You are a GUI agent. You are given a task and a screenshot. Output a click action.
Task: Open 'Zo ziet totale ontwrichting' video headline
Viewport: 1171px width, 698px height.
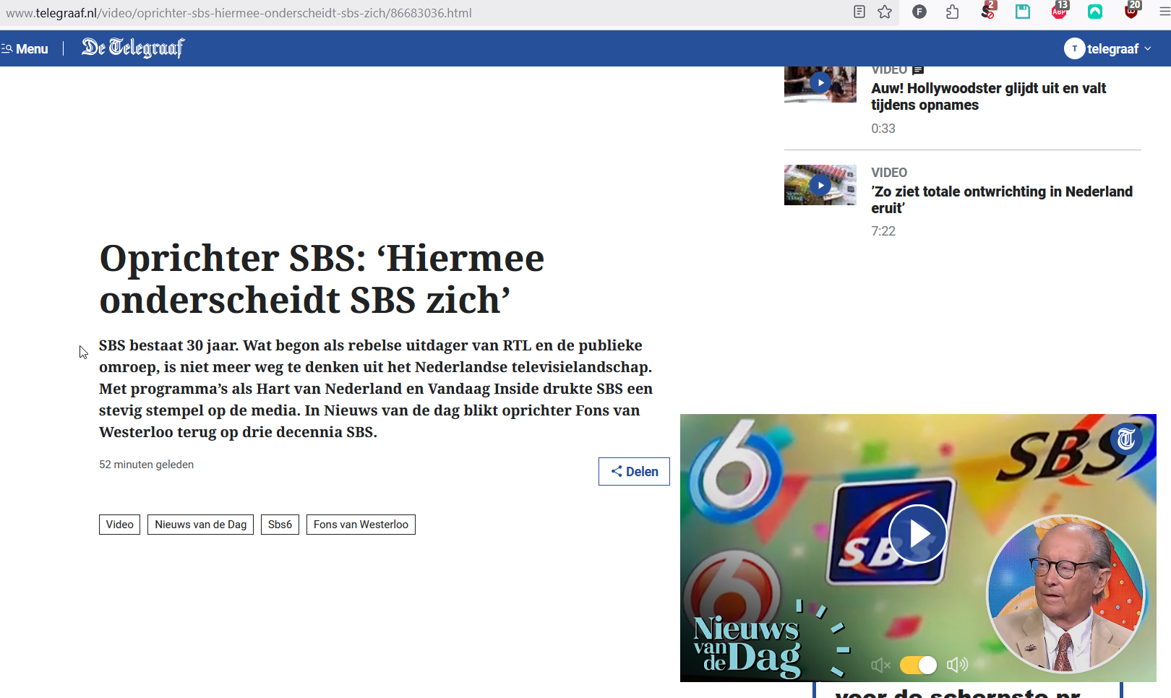(1002, 199)
